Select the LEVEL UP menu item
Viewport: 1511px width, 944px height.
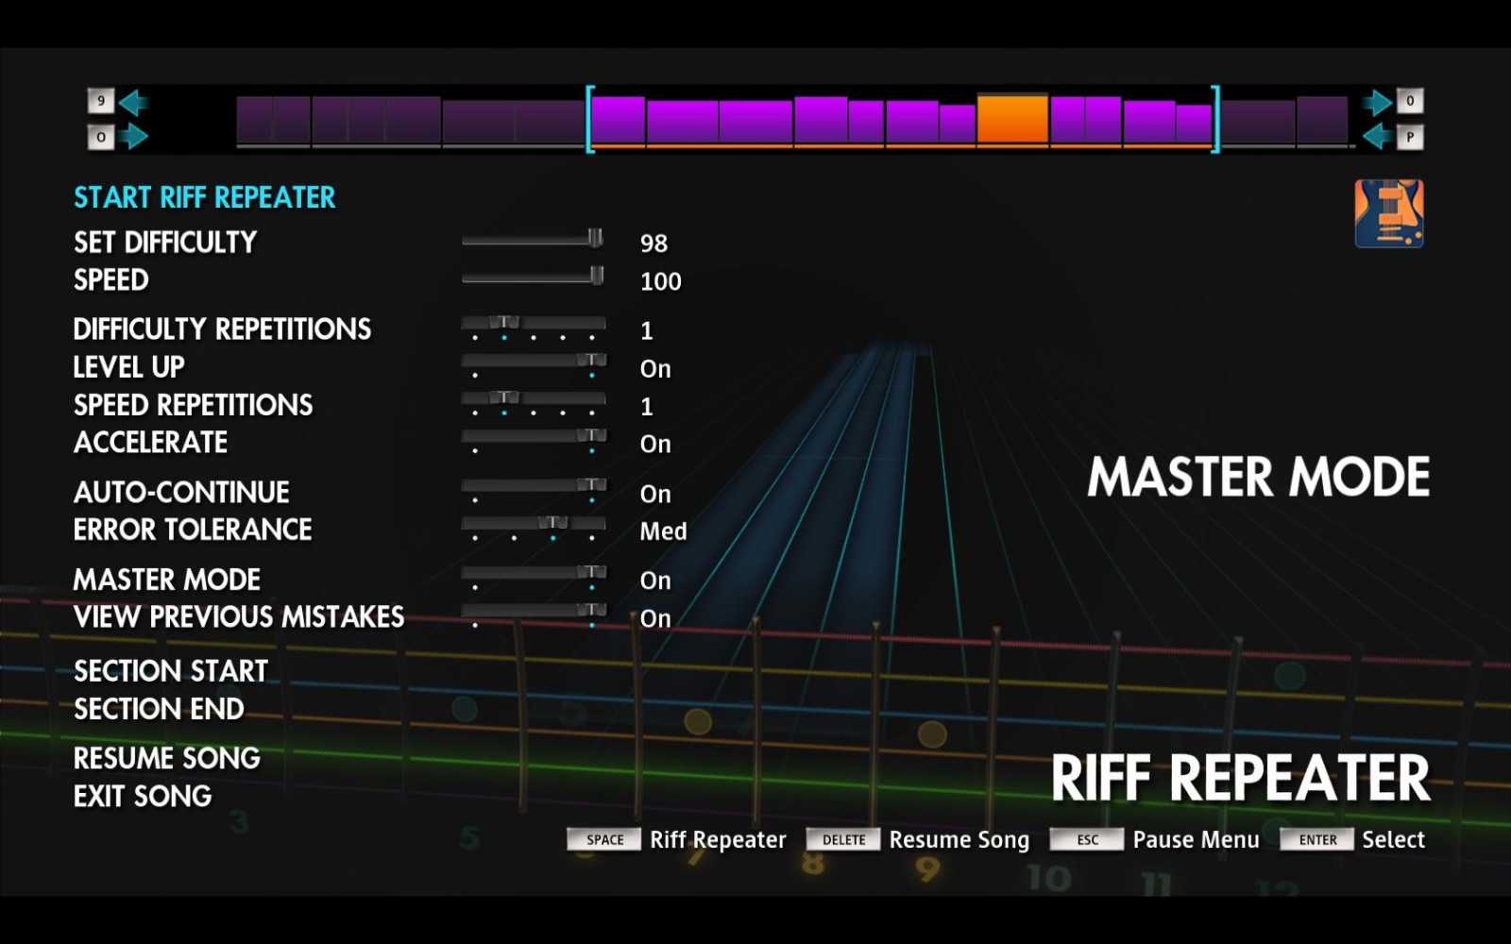pos(129,367)
